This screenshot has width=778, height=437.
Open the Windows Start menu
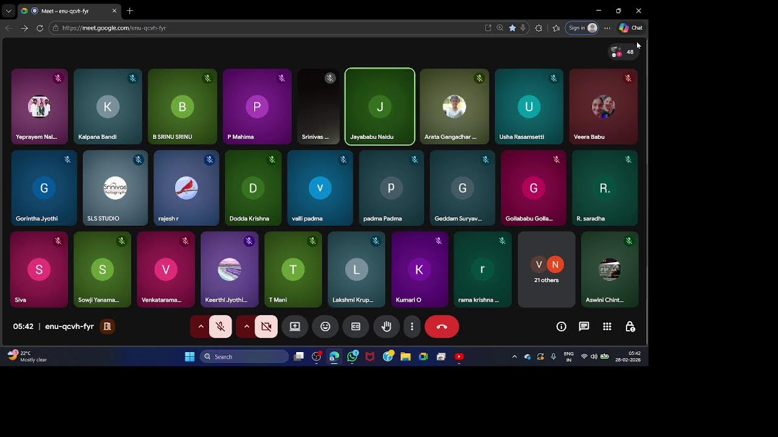(190, 357)
